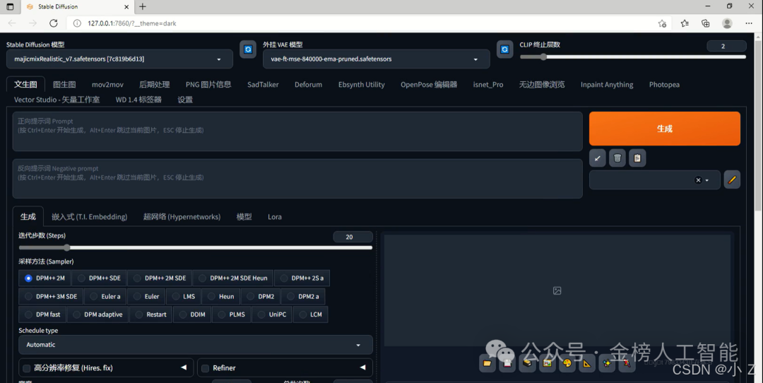Pick the LCM sampler

[x=310, y=314]
